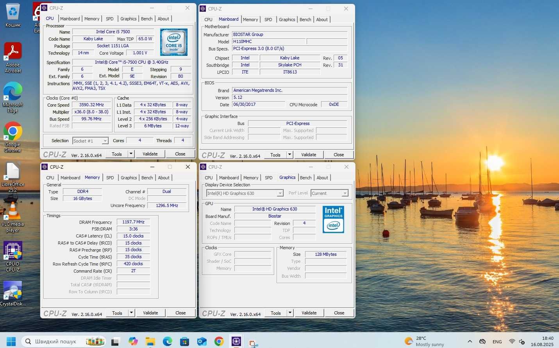Screen dimensions: 559x348
Task: Click the Tools button in the Mainboard window
Action: (275, 155)
